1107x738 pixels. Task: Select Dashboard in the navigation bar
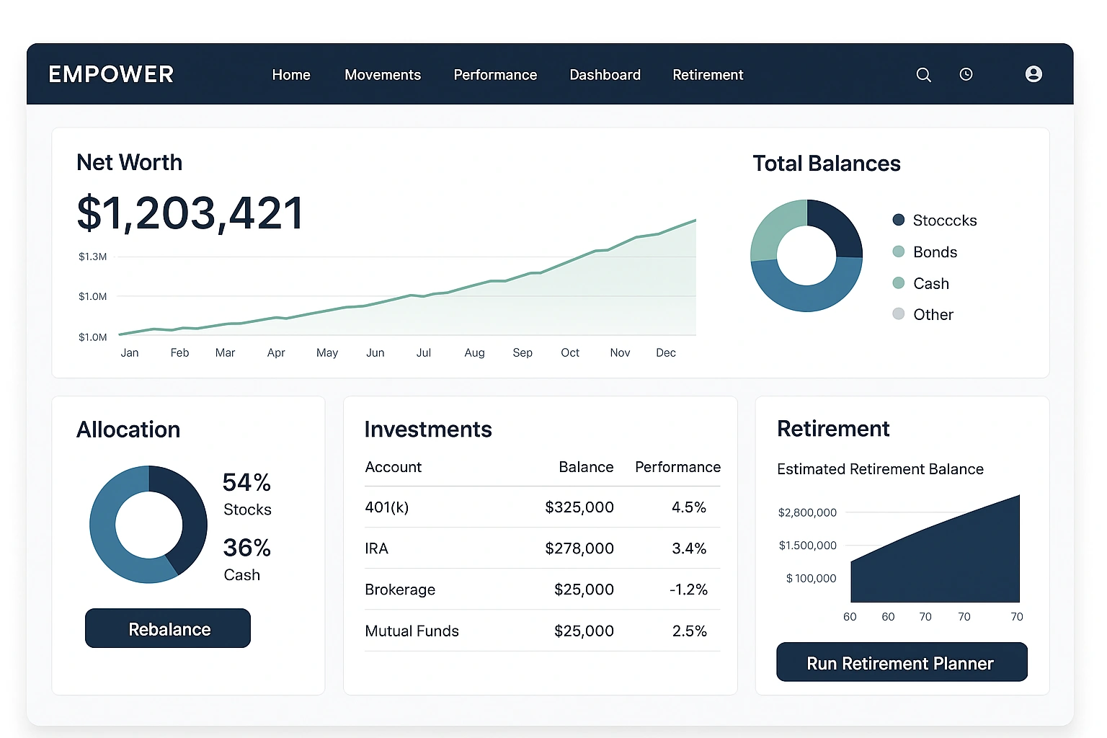(605, 74)
